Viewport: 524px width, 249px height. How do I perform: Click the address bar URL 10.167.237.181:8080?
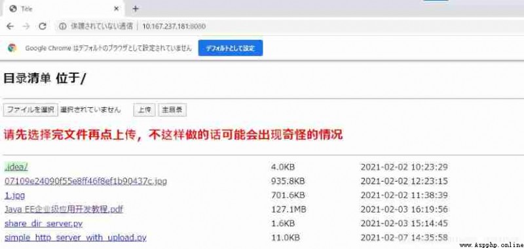click(174, 26)
